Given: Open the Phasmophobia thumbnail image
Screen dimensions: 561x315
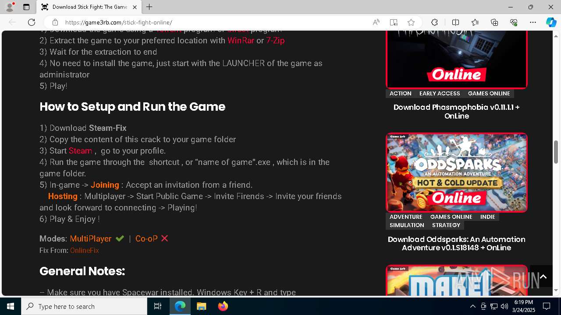Looking at the screenshot, I should click(x=456, y=59).
